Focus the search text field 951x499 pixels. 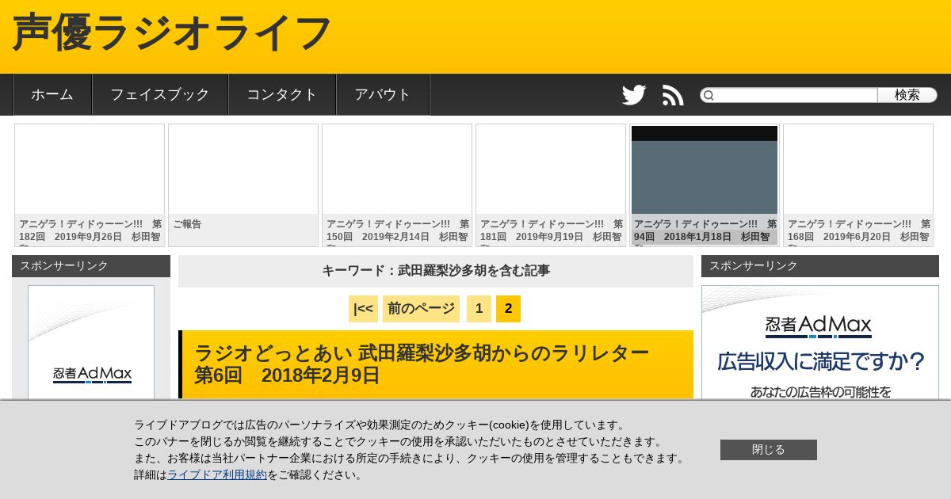pyautogui.click(x=796, y=95)
